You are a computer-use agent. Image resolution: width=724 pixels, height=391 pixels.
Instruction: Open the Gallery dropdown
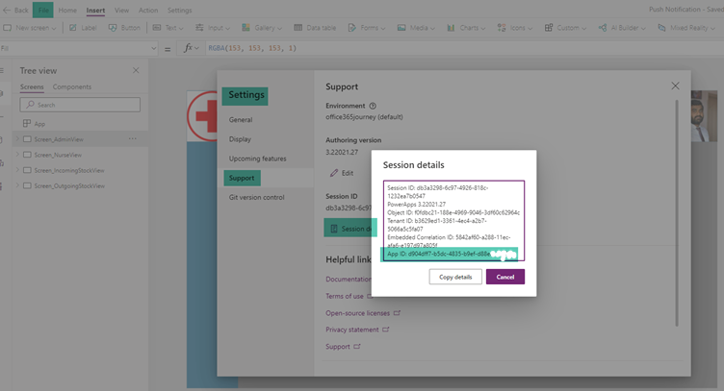pos(262,28)
